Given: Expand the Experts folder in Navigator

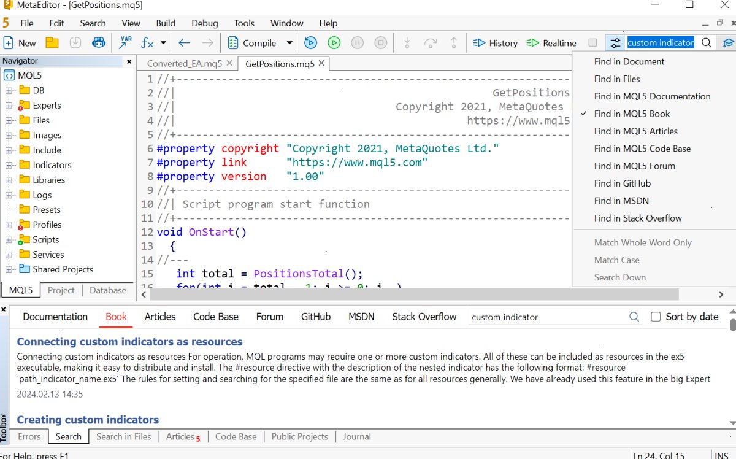Looking at the screenshot, I should click(9, 106).
